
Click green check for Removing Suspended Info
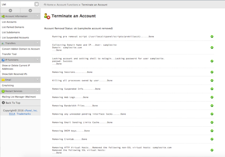pos(212,89)
